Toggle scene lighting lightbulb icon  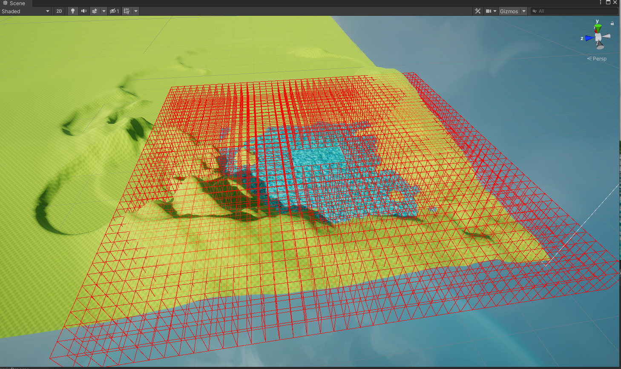point(73,11)
